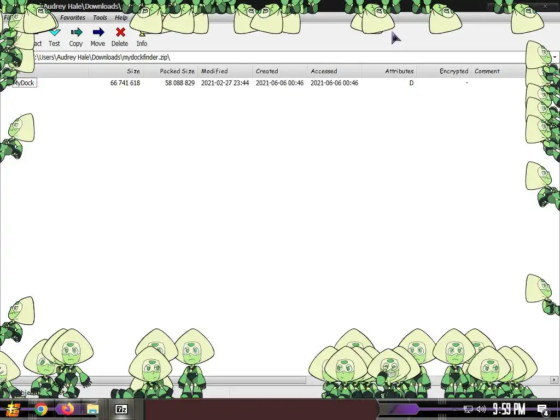Select the MyDock folder entry

tap(24, 83)
